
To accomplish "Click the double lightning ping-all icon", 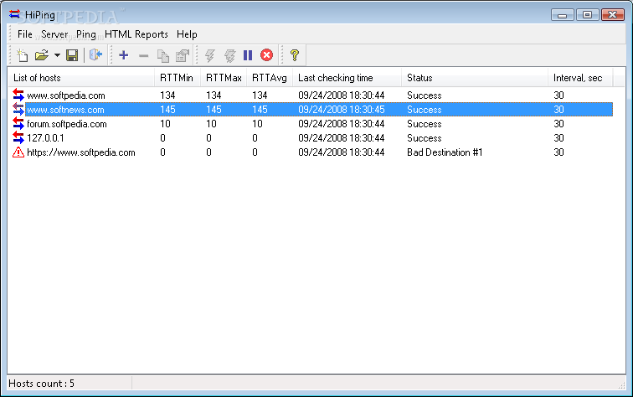I will coord(229,55).
